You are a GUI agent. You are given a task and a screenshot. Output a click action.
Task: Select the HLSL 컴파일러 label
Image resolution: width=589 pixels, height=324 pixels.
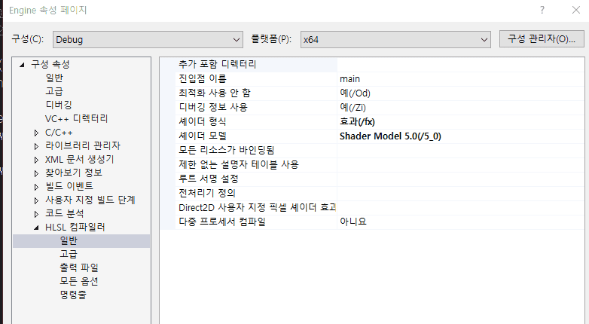pos(75,227)
